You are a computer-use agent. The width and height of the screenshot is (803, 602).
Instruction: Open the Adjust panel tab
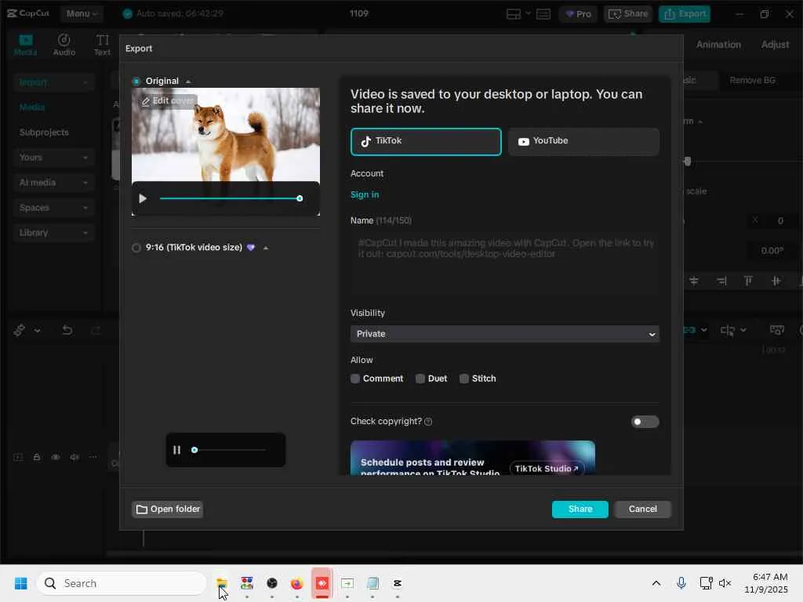coord(775,45)
